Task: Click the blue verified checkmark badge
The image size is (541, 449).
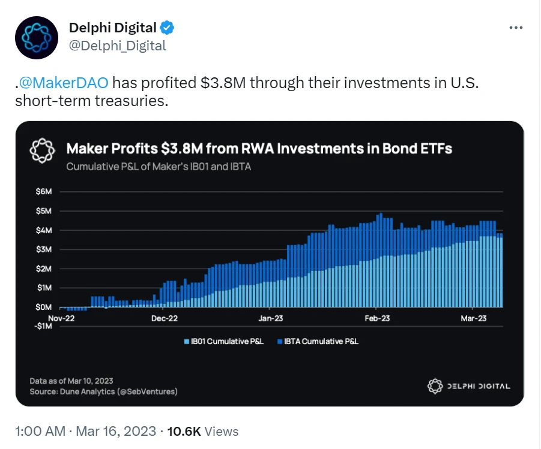Action: pyautogui.click(x=166, y=27)
